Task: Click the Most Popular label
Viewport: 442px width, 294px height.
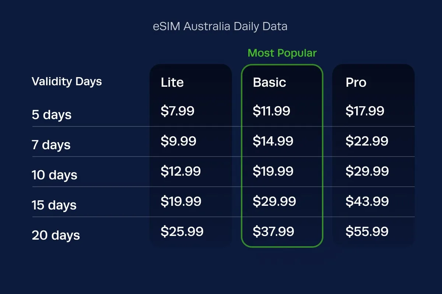Action: (282, 53)
